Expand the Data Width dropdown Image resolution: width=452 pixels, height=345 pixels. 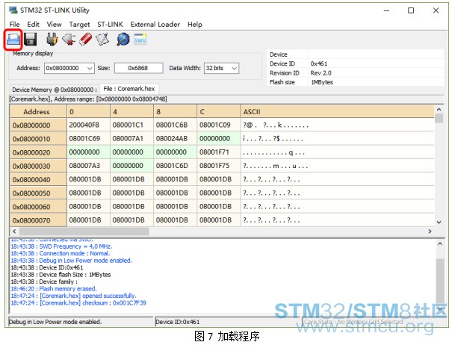[235, 68]
